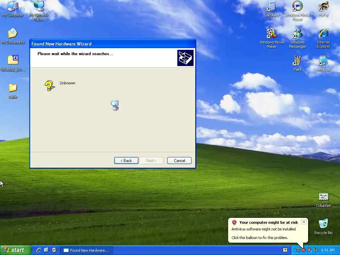
Task: Click the searching magnifier animation icon
Action: (x=115, y=105)
